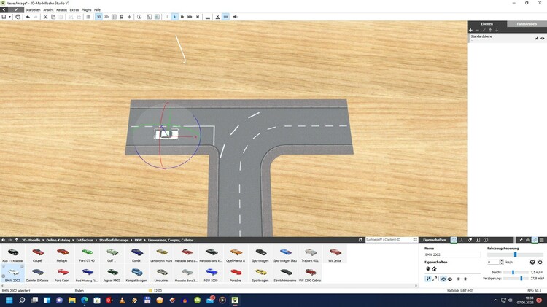Adjust the Verzögerung deceleration slider
The image size is (547, 307).
(x=516, y=279)
